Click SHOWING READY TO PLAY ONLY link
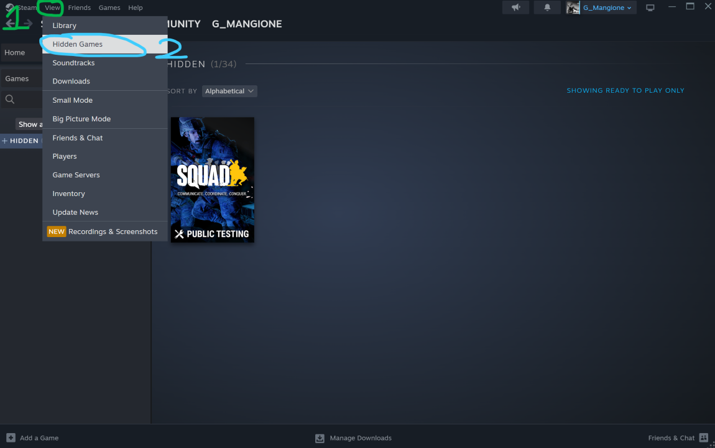Screen dimensions: 715x448 pos(625,90)
